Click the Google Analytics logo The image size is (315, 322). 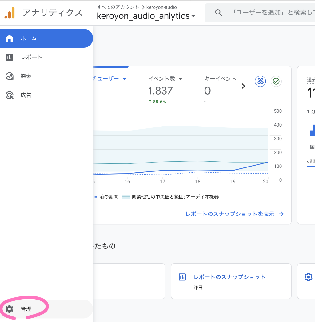[x=10, y=13]
